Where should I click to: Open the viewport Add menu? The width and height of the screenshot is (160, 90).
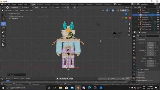27,10
